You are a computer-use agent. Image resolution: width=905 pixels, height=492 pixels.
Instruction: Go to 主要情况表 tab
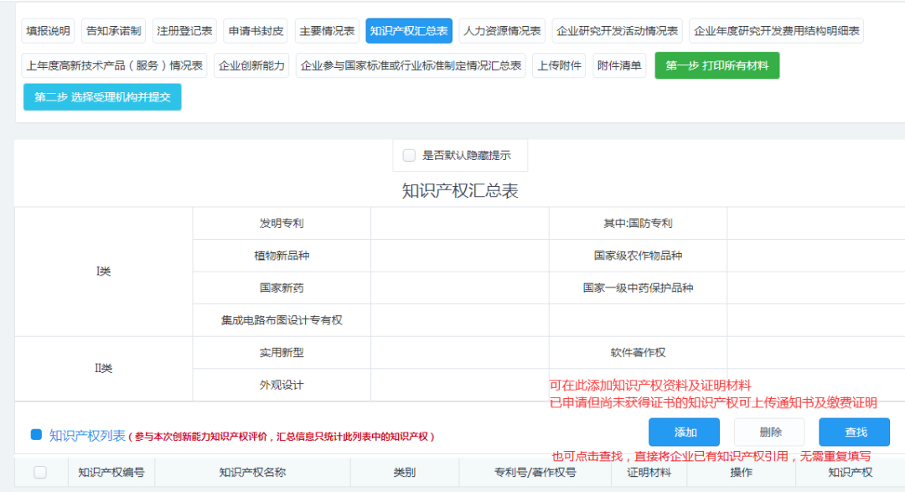point(327,31)
